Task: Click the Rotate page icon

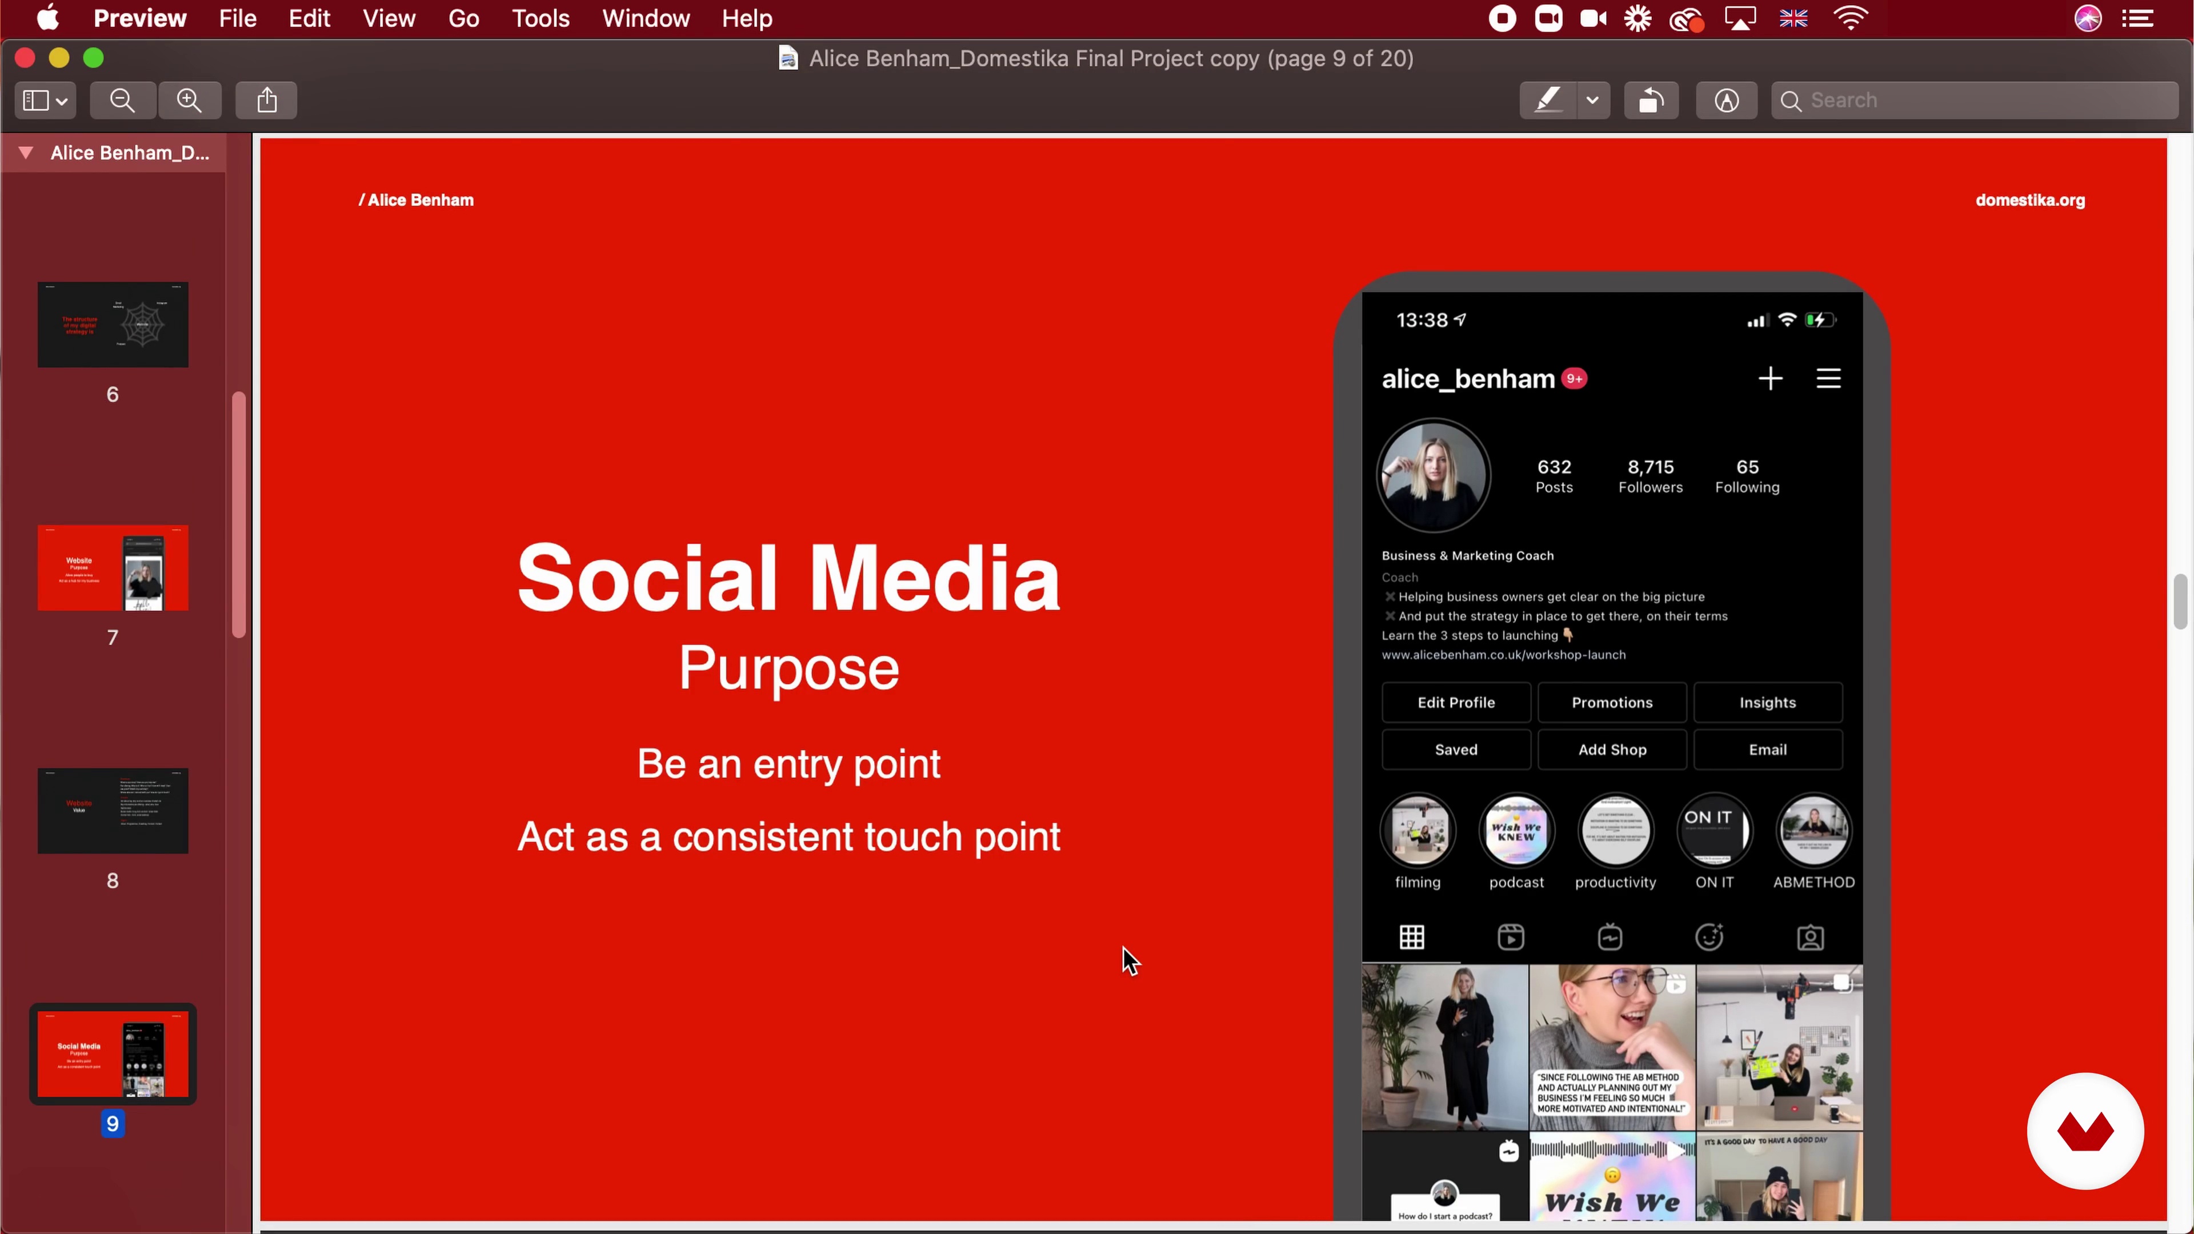Action: coord(1651,101)
